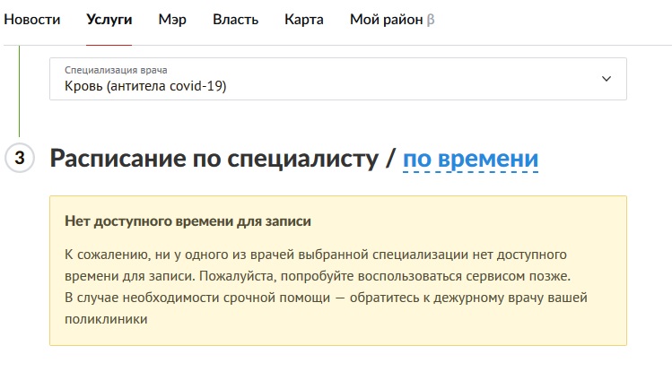Click the Нет доступного времени для записи title
This screenshot has height=389, width=672.
(x=188, y=220)
